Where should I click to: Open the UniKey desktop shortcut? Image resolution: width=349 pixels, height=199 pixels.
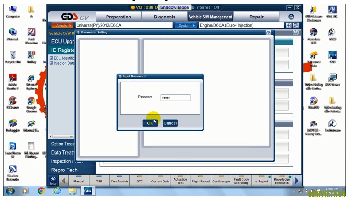click(31, 57)
